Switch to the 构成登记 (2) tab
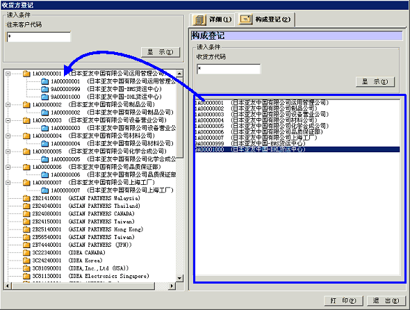 coord(265,19)
